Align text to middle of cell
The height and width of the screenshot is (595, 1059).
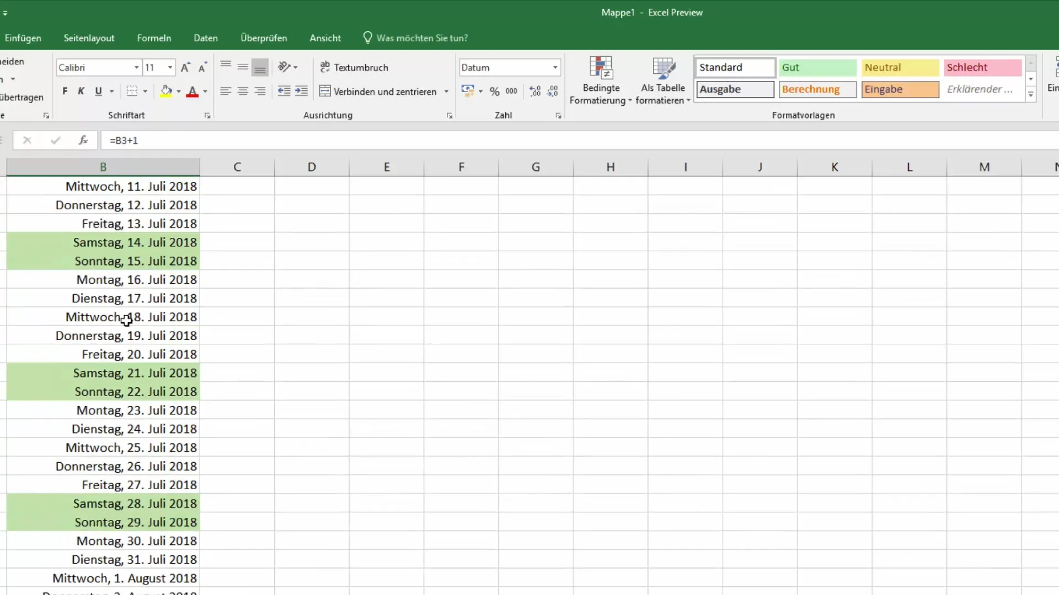pos(243,67)
